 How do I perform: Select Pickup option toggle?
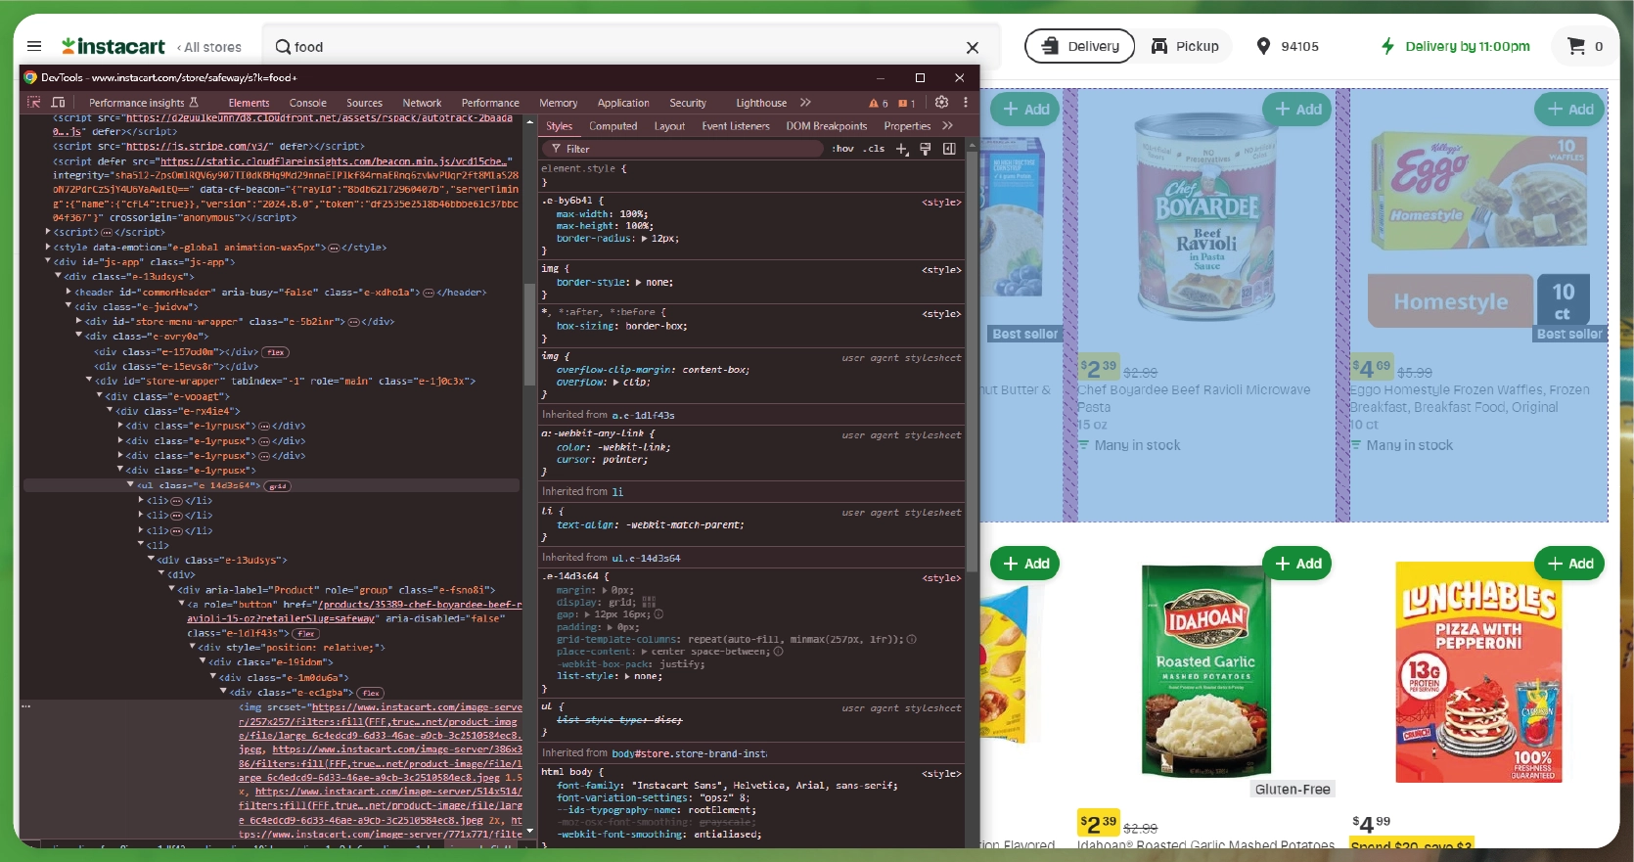(x=1184, y=46)
